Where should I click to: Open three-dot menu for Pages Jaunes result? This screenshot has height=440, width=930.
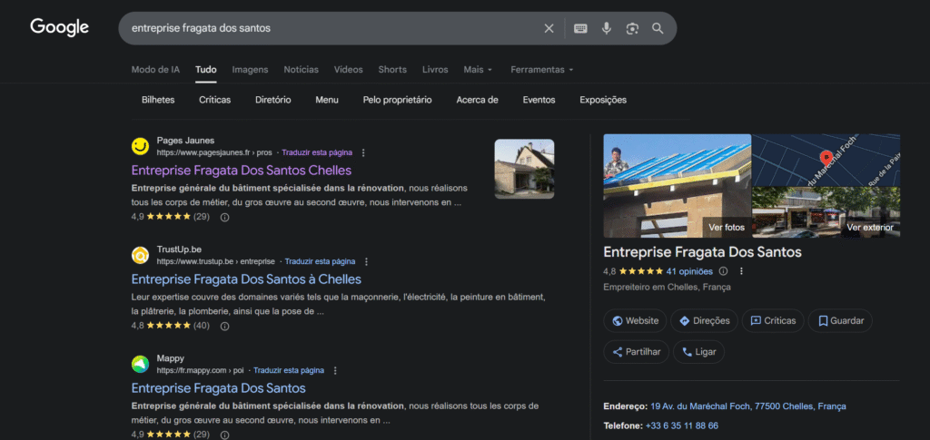point(363,152)
